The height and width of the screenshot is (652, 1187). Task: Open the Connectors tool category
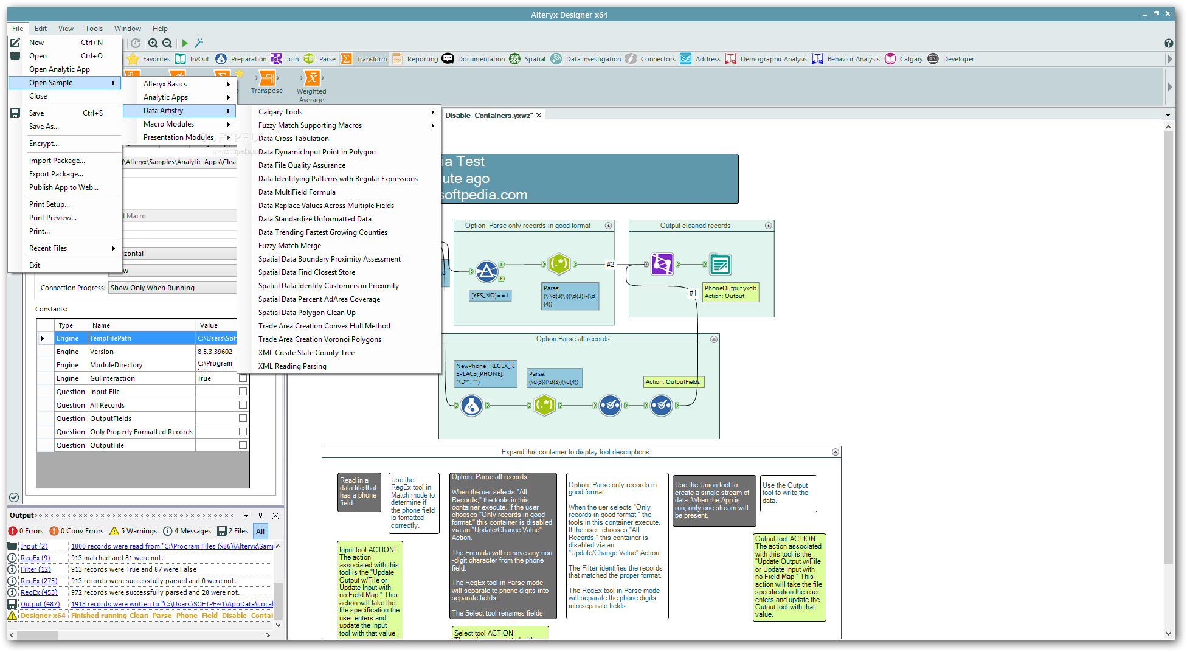pyautogui.click(x=650, y=59)
